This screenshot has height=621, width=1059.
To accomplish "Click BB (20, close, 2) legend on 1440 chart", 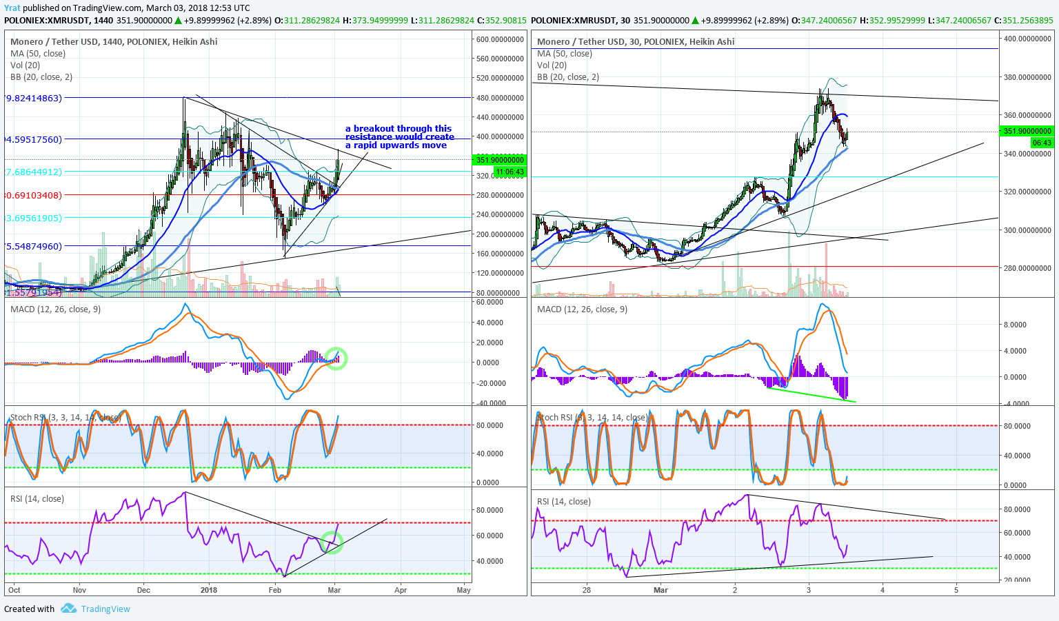I will [41, 77].
